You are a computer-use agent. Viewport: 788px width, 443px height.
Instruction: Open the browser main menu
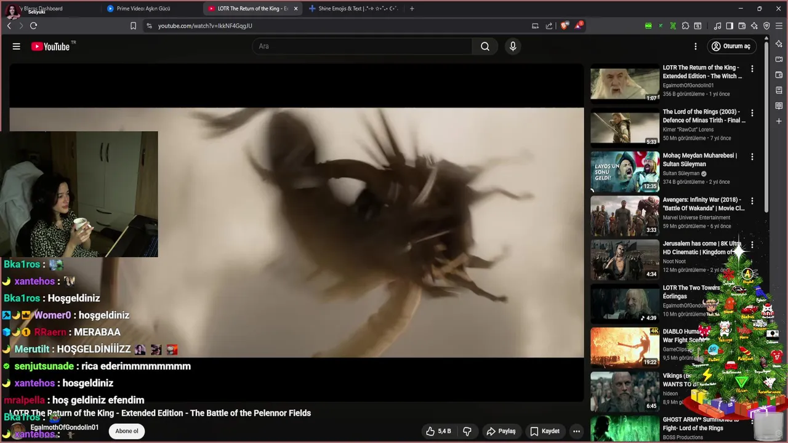coord(779,26)
